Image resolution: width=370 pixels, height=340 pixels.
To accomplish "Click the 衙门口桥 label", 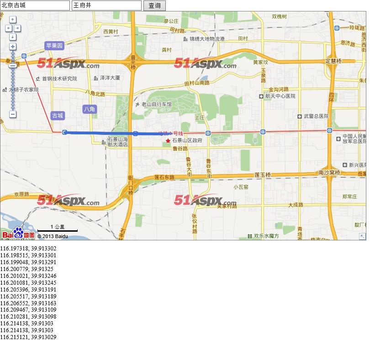I will [x=131, y=185].
